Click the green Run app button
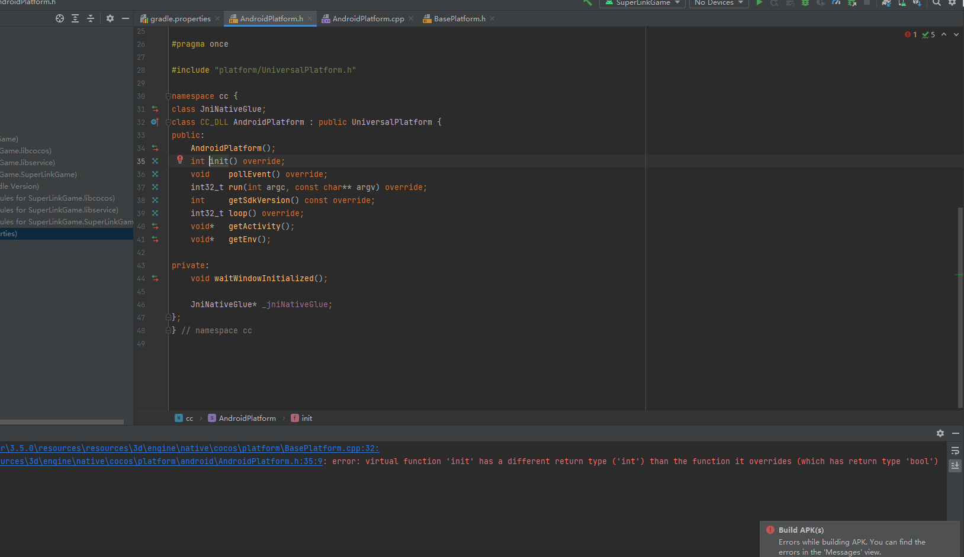 click(x=759, y=3)
